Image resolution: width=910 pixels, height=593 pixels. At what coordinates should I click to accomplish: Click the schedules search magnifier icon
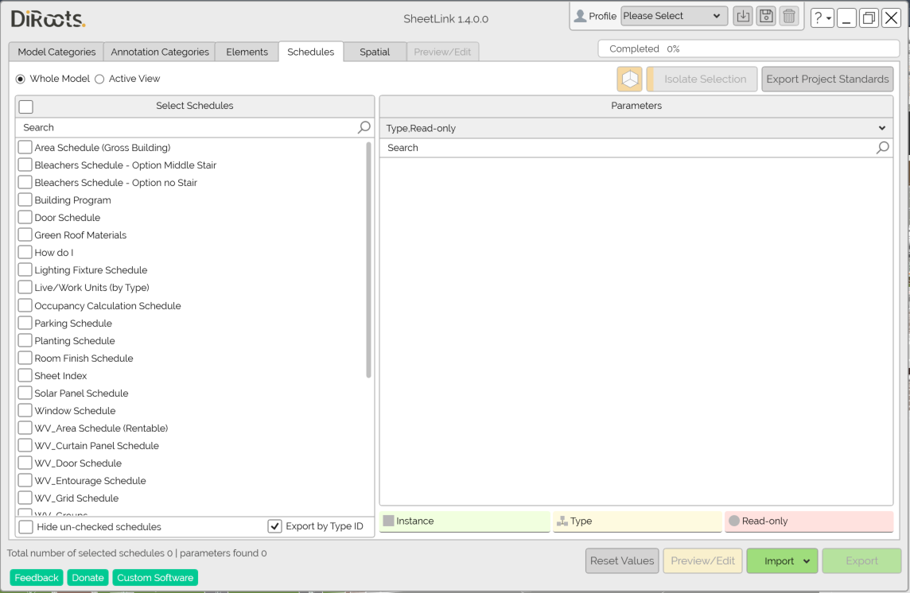pyautogui.click(x=364, y=127)
